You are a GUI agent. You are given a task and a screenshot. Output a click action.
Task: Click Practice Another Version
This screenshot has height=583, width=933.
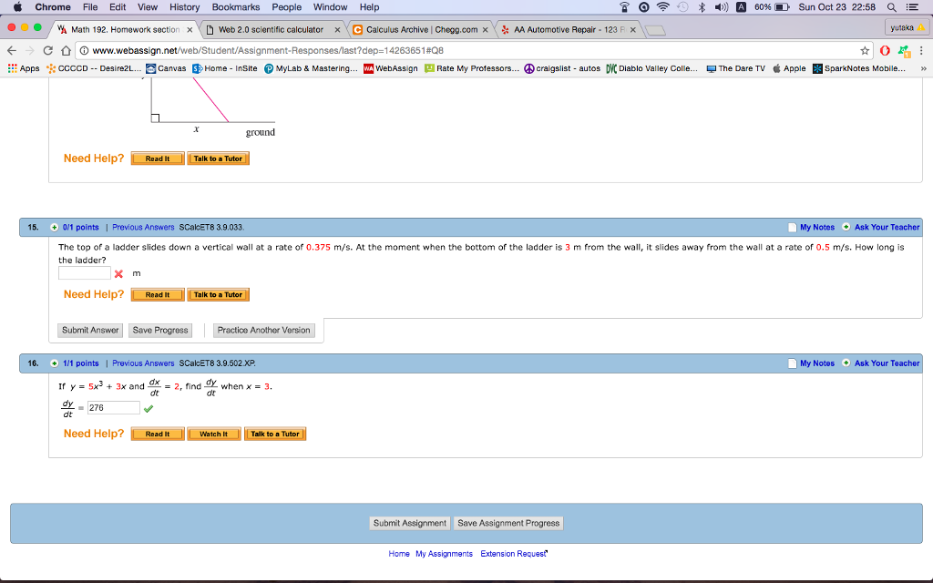click(263, 331)
